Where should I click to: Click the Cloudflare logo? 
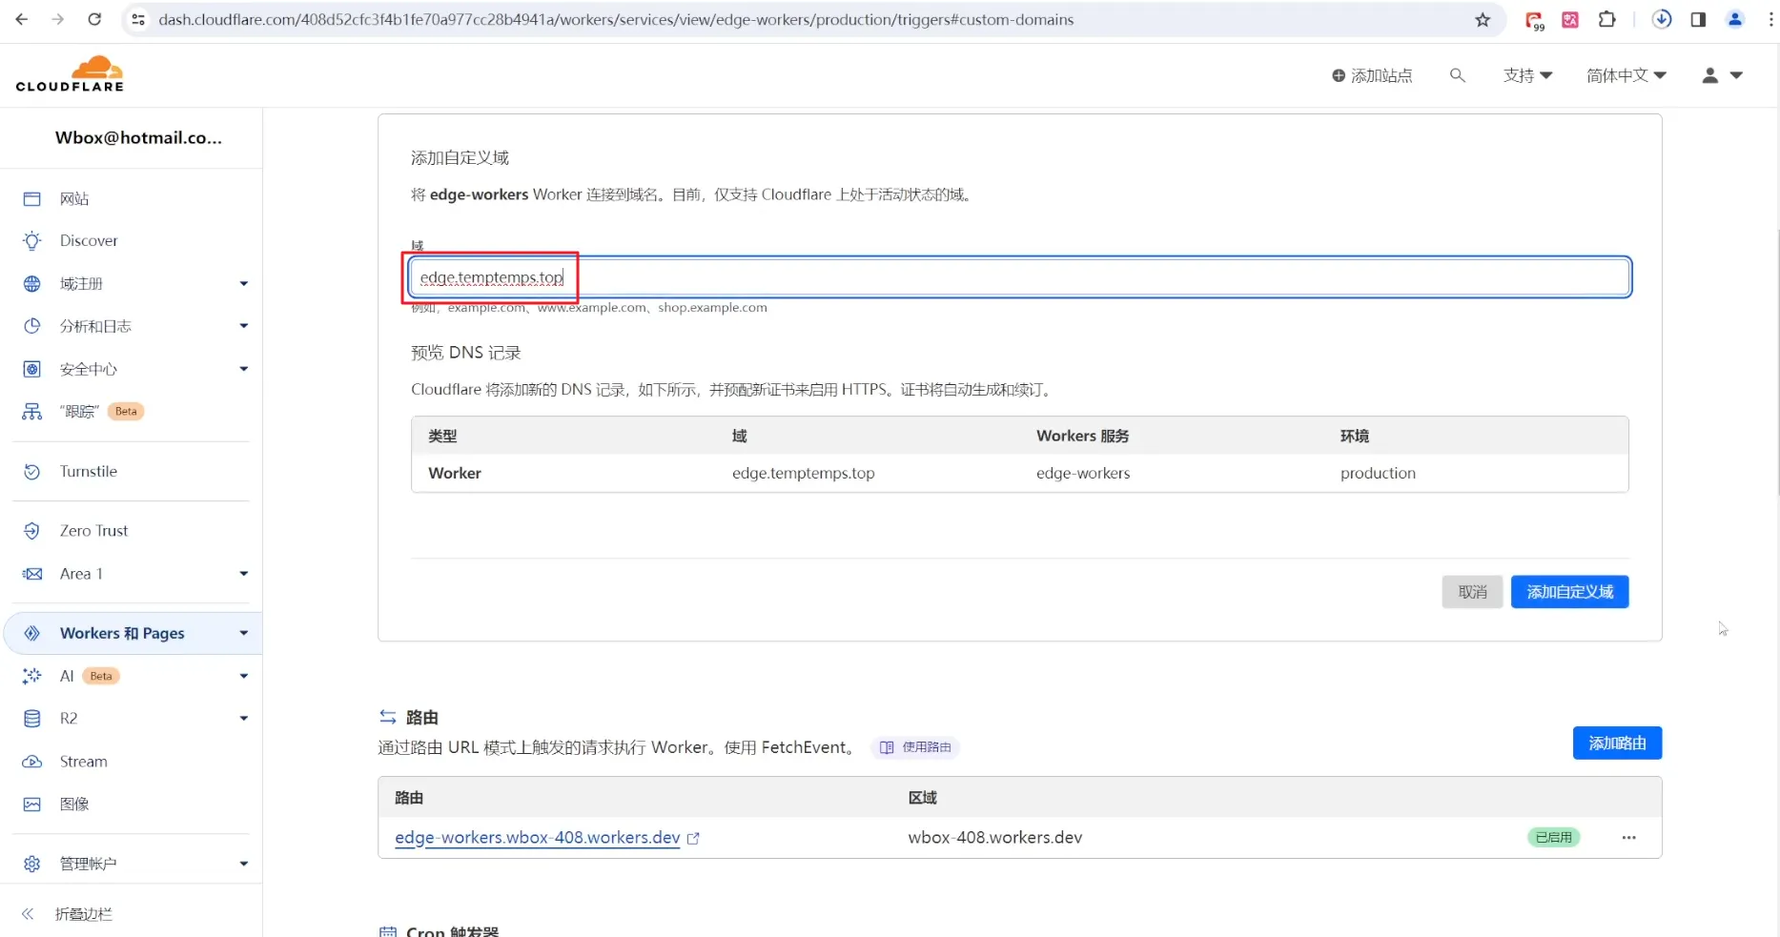tap(70, 74)
